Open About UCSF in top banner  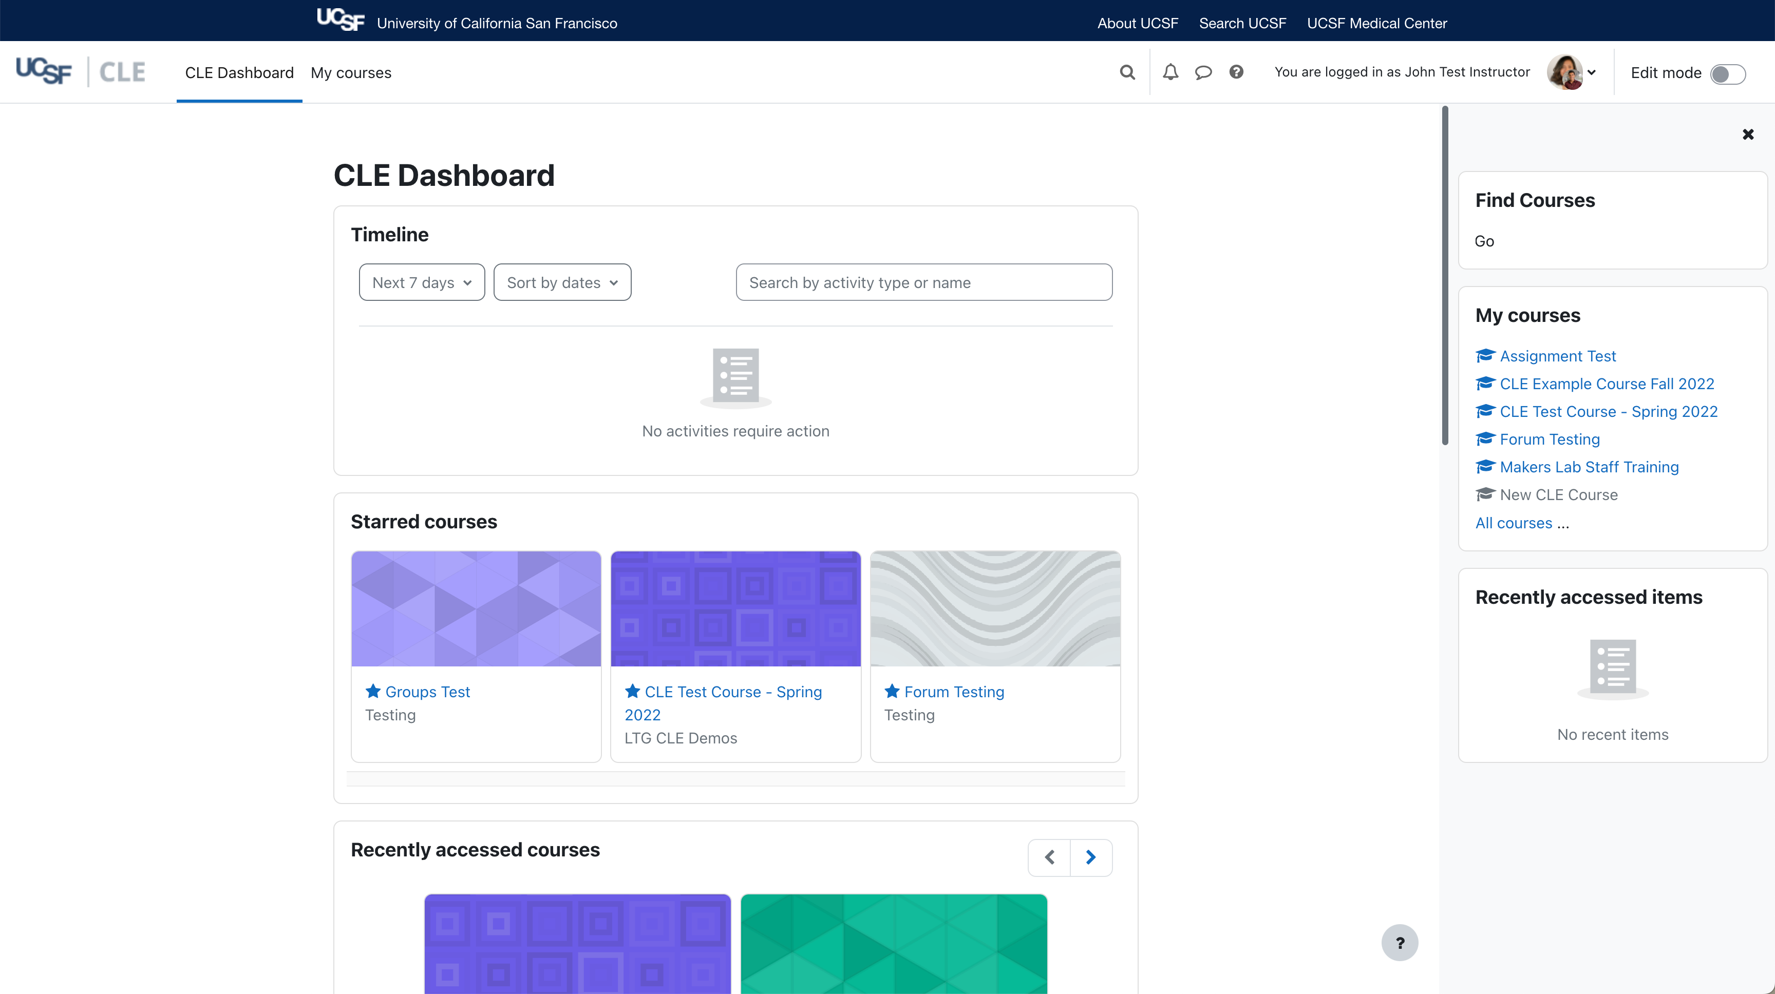pos(1138,24)
